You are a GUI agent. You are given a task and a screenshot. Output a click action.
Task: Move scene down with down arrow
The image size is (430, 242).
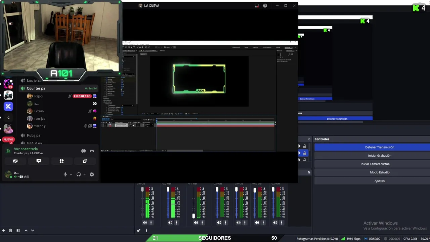[x=33, y=231]
